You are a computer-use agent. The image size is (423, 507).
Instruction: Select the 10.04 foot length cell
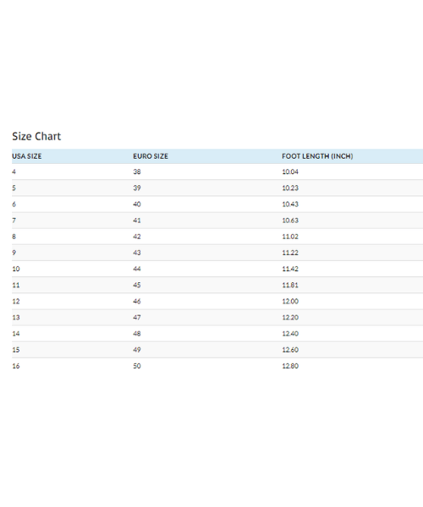[290, 172]
